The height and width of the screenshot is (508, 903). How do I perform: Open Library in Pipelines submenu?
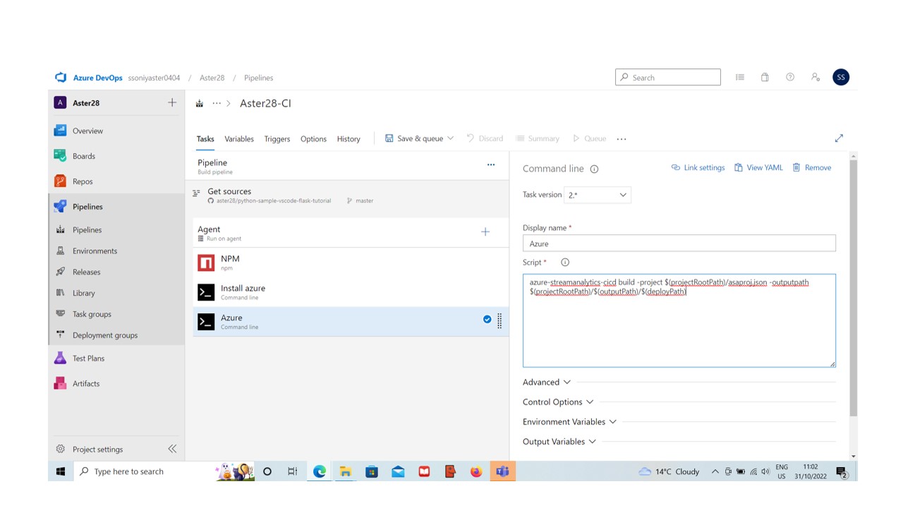tap(83, 294)
